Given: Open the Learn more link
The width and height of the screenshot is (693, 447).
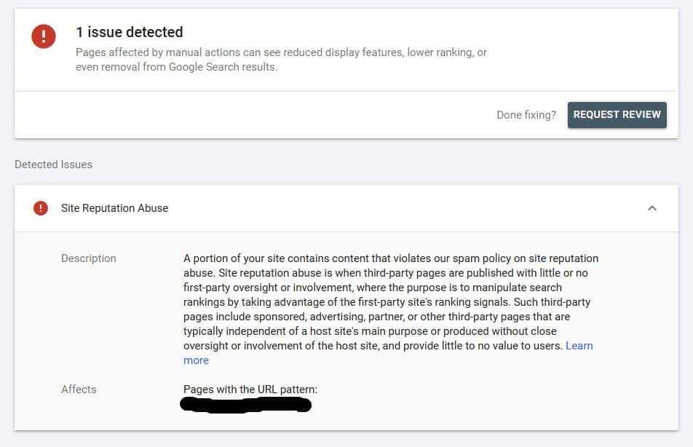Looking at the screenshot, I should [x=579, y=346].
